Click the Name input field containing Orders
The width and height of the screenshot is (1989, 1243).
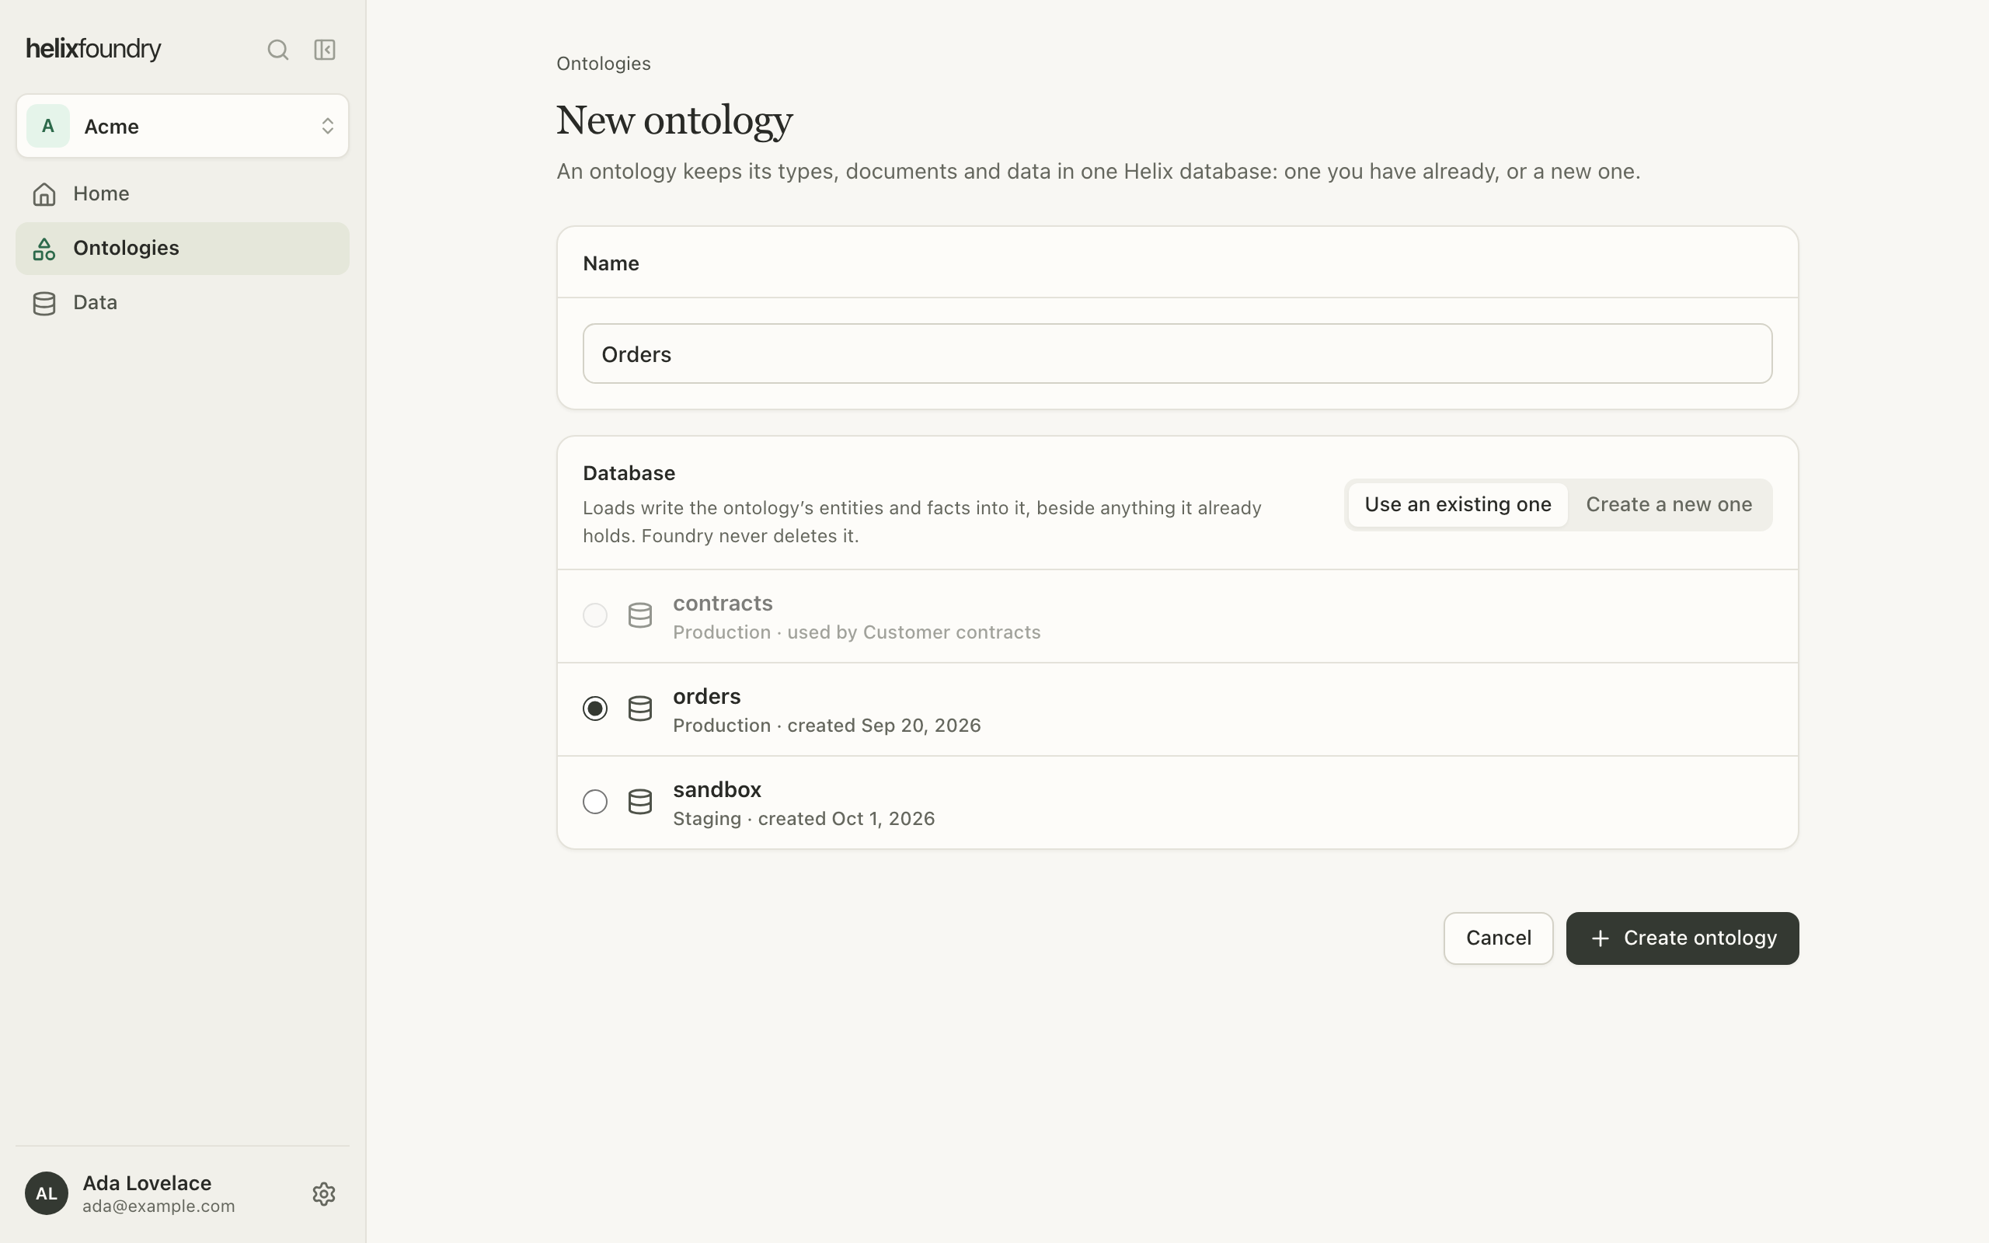pos(1177,353)
